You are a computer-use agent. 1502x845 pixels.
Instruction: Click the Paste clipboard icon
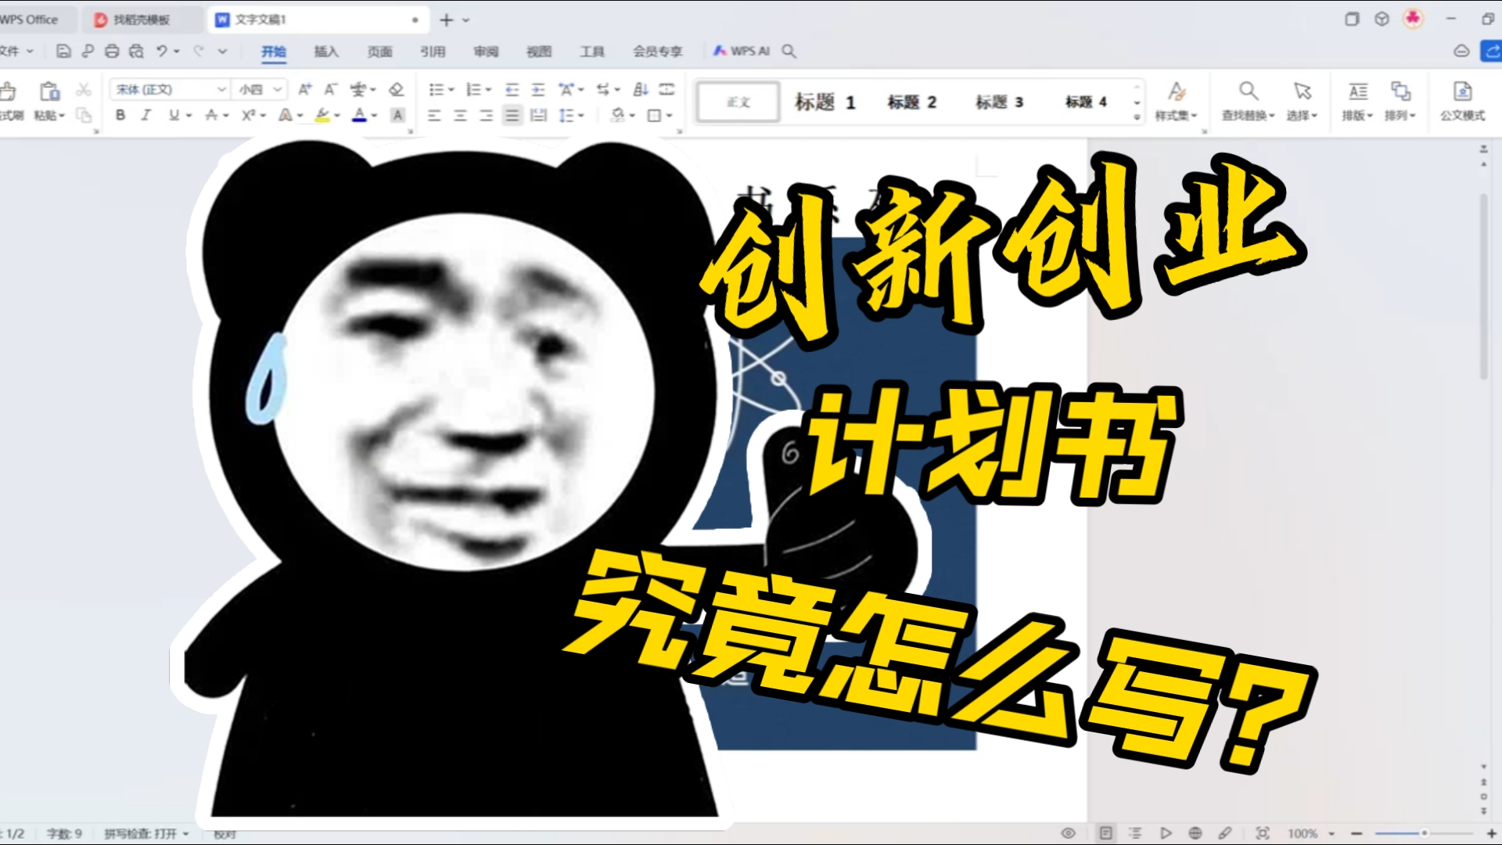coord(49,92)
